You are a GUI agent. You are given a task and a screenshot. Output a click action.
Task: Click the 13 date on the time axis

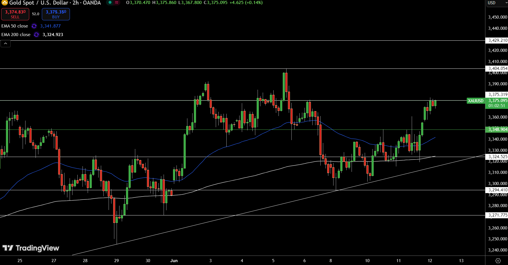[x=461, y=261]
